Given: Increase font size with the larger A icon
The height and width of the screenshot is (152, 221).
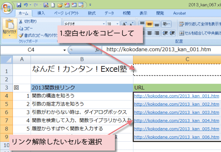Looking at the screenshot, I should (x=124, y=24).
